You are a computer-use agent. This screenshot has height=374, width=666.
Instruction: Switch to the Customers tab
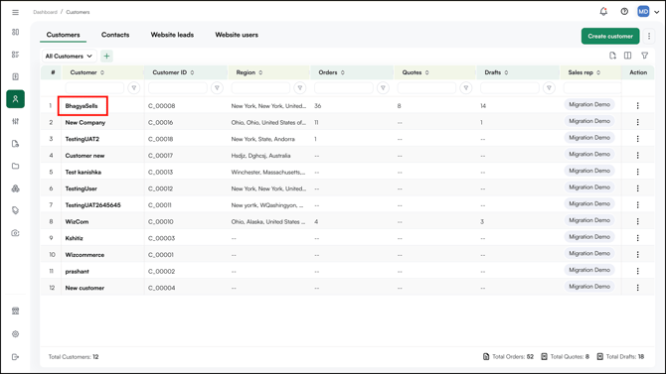click(x=63, y=35)
